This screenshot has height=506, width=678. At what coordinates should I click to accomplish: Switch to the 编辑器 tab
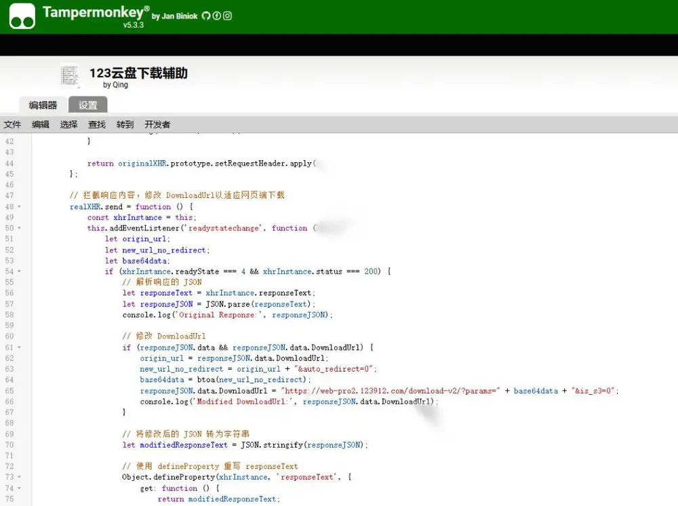click(43, 105)
